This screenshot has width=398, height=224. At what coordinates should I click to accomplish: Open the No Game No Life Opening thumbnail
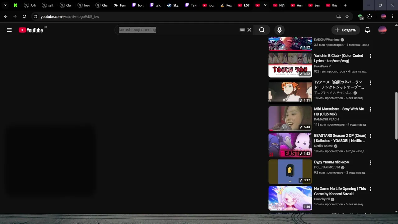tap(290, 198)
